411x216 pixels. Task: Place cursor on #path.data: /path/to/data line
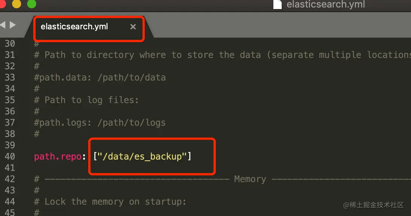[100, 78]
